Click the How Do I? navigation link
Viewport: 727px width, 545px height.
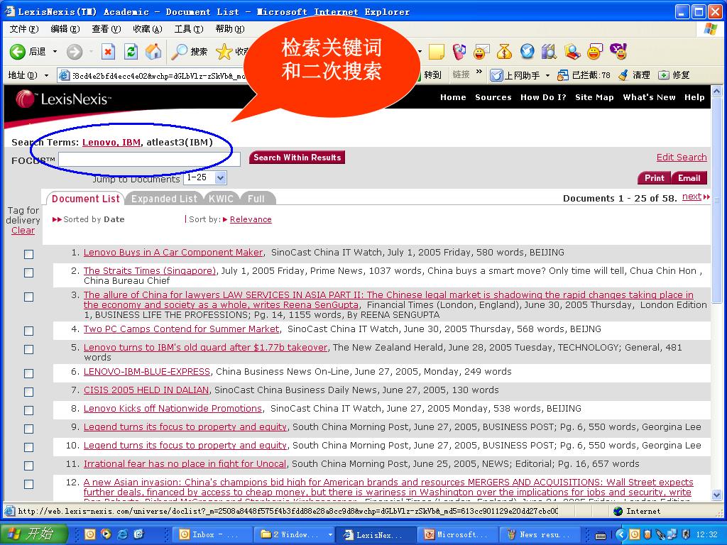point(543,97)
